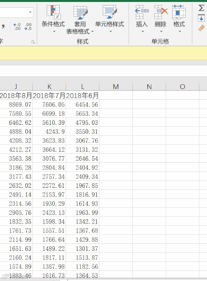207x281 pixels.
Task: Click the Format as Table (套用表格格式) icon
Action: [x=81, y=13]
